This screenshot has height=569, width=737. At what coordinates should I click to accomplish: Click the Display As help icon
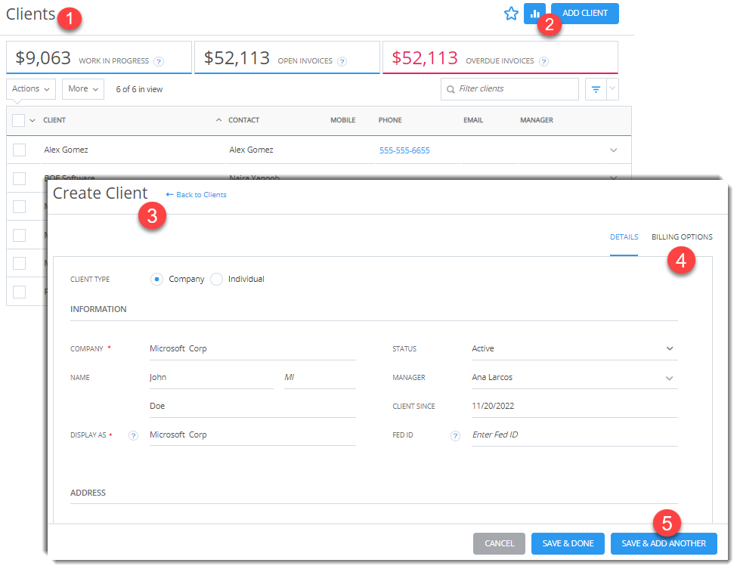point(134,434)
